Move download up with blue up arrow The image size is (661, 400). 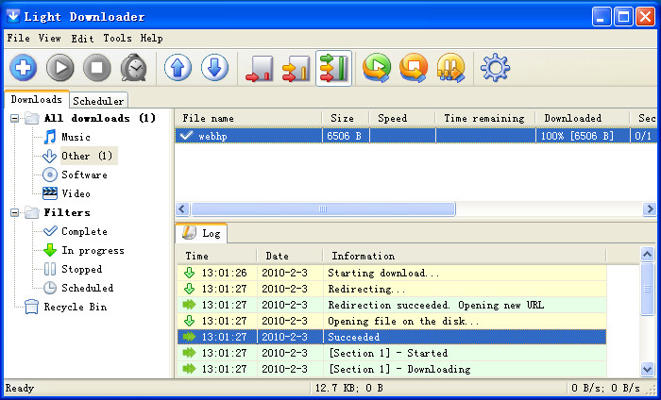tap(178, 67)
